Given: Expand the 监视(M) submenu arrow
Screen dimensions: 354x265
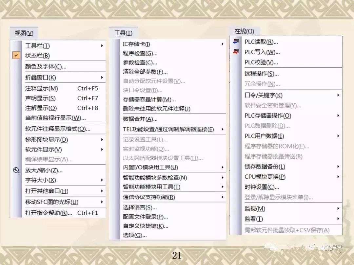Looking at the screenshot, I should pyautogui.click(x=338, y=208).
